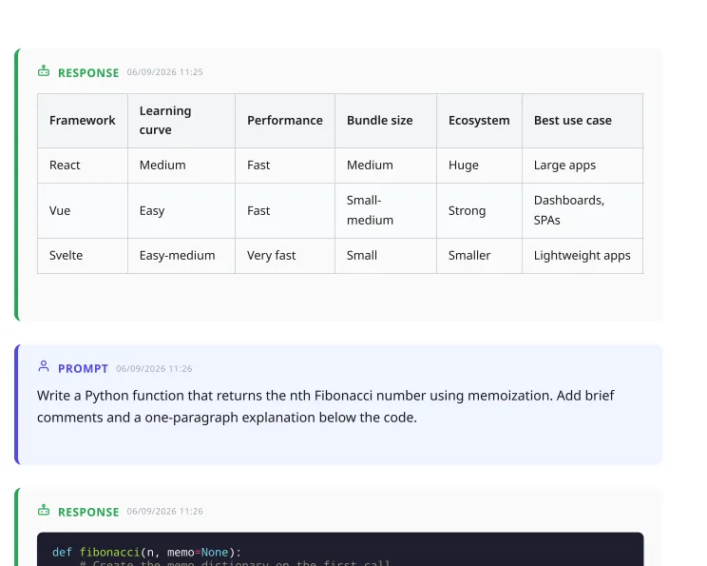Viewport: 707px width, 566px height.
Task: Click the Fibonacci prompt message text
Action: coord(325,406)
